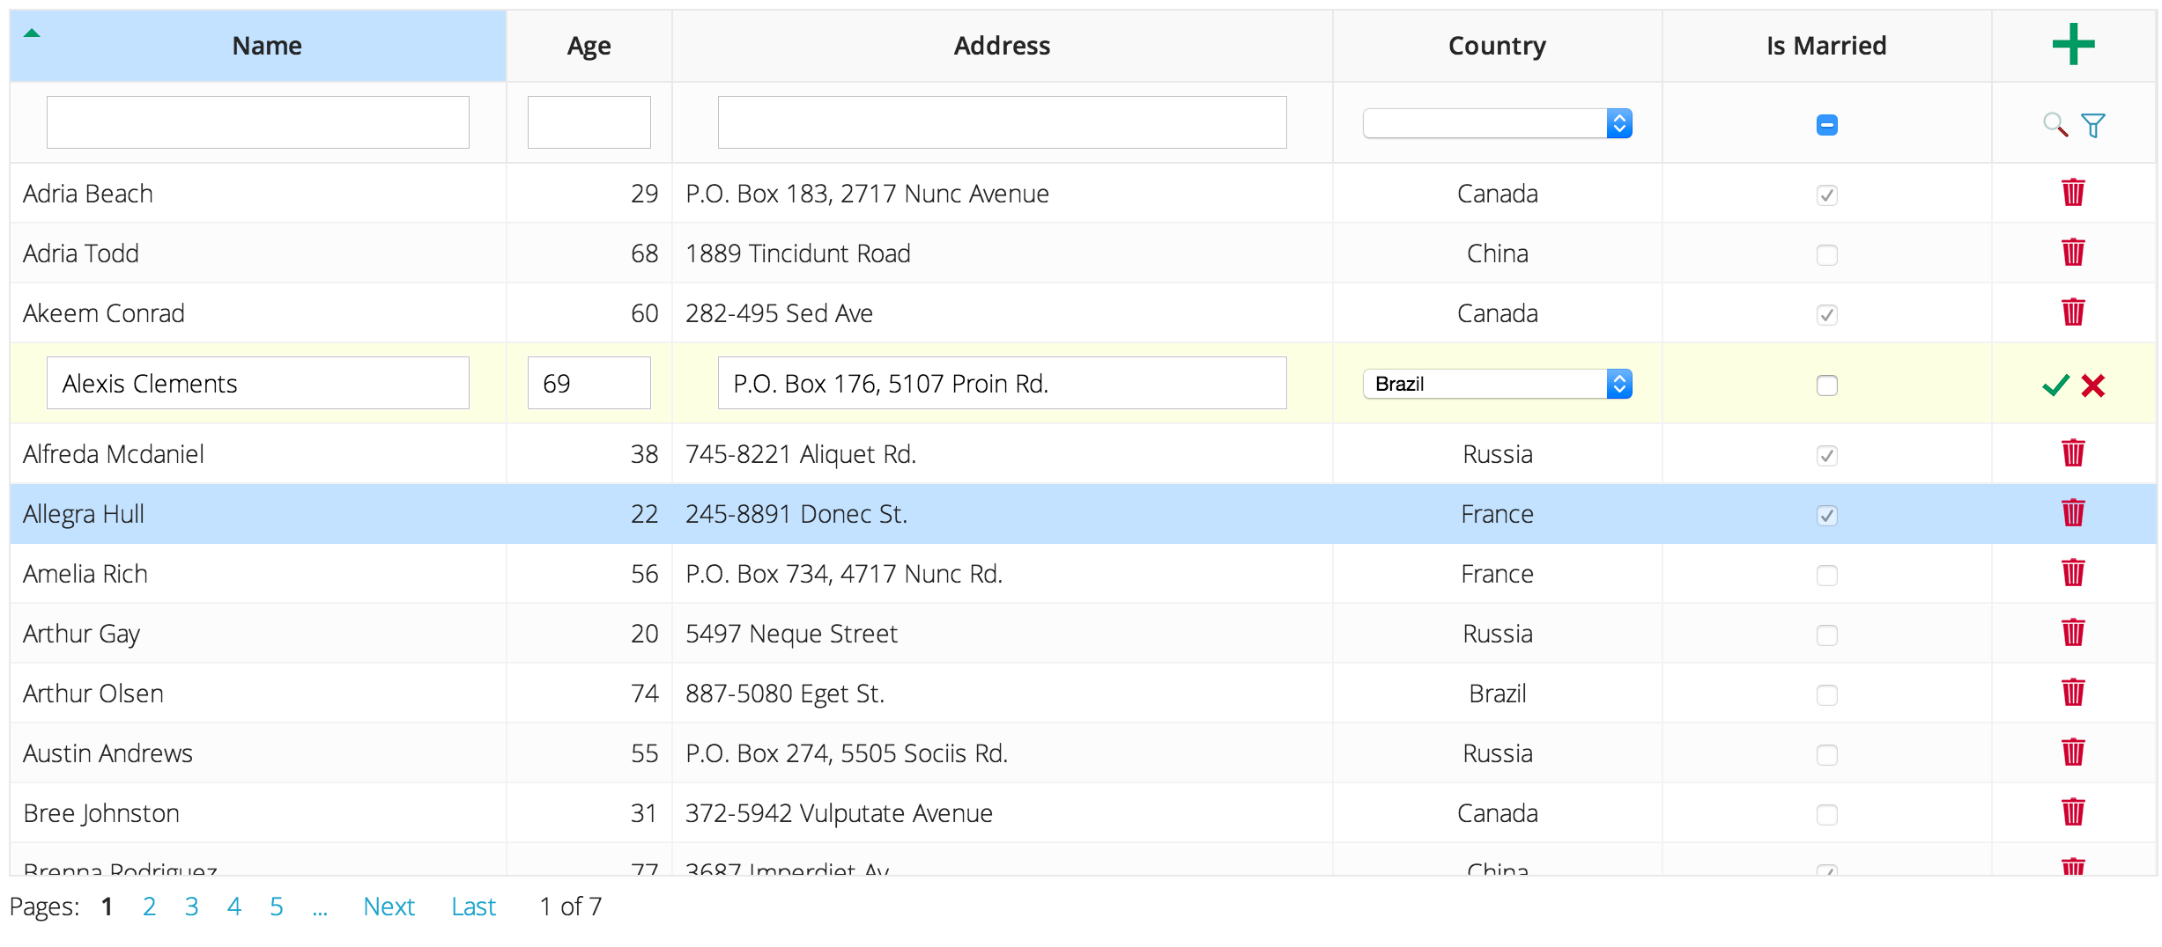Click the trash icon on the Allegra Hull row

pos(2072,513)
